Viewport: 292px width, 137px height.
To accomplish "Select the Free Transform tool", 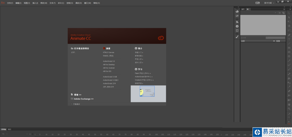I will [x=289, y=22].
